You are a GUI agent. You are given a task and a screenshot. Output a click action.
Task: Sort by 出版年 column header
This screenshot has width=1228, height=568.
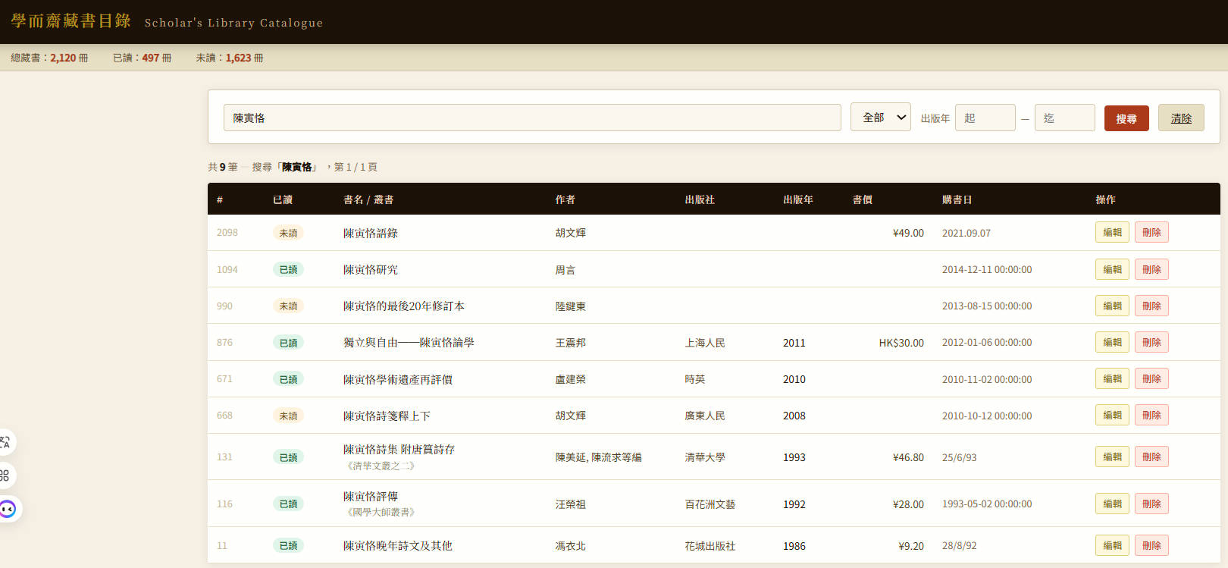797,199
